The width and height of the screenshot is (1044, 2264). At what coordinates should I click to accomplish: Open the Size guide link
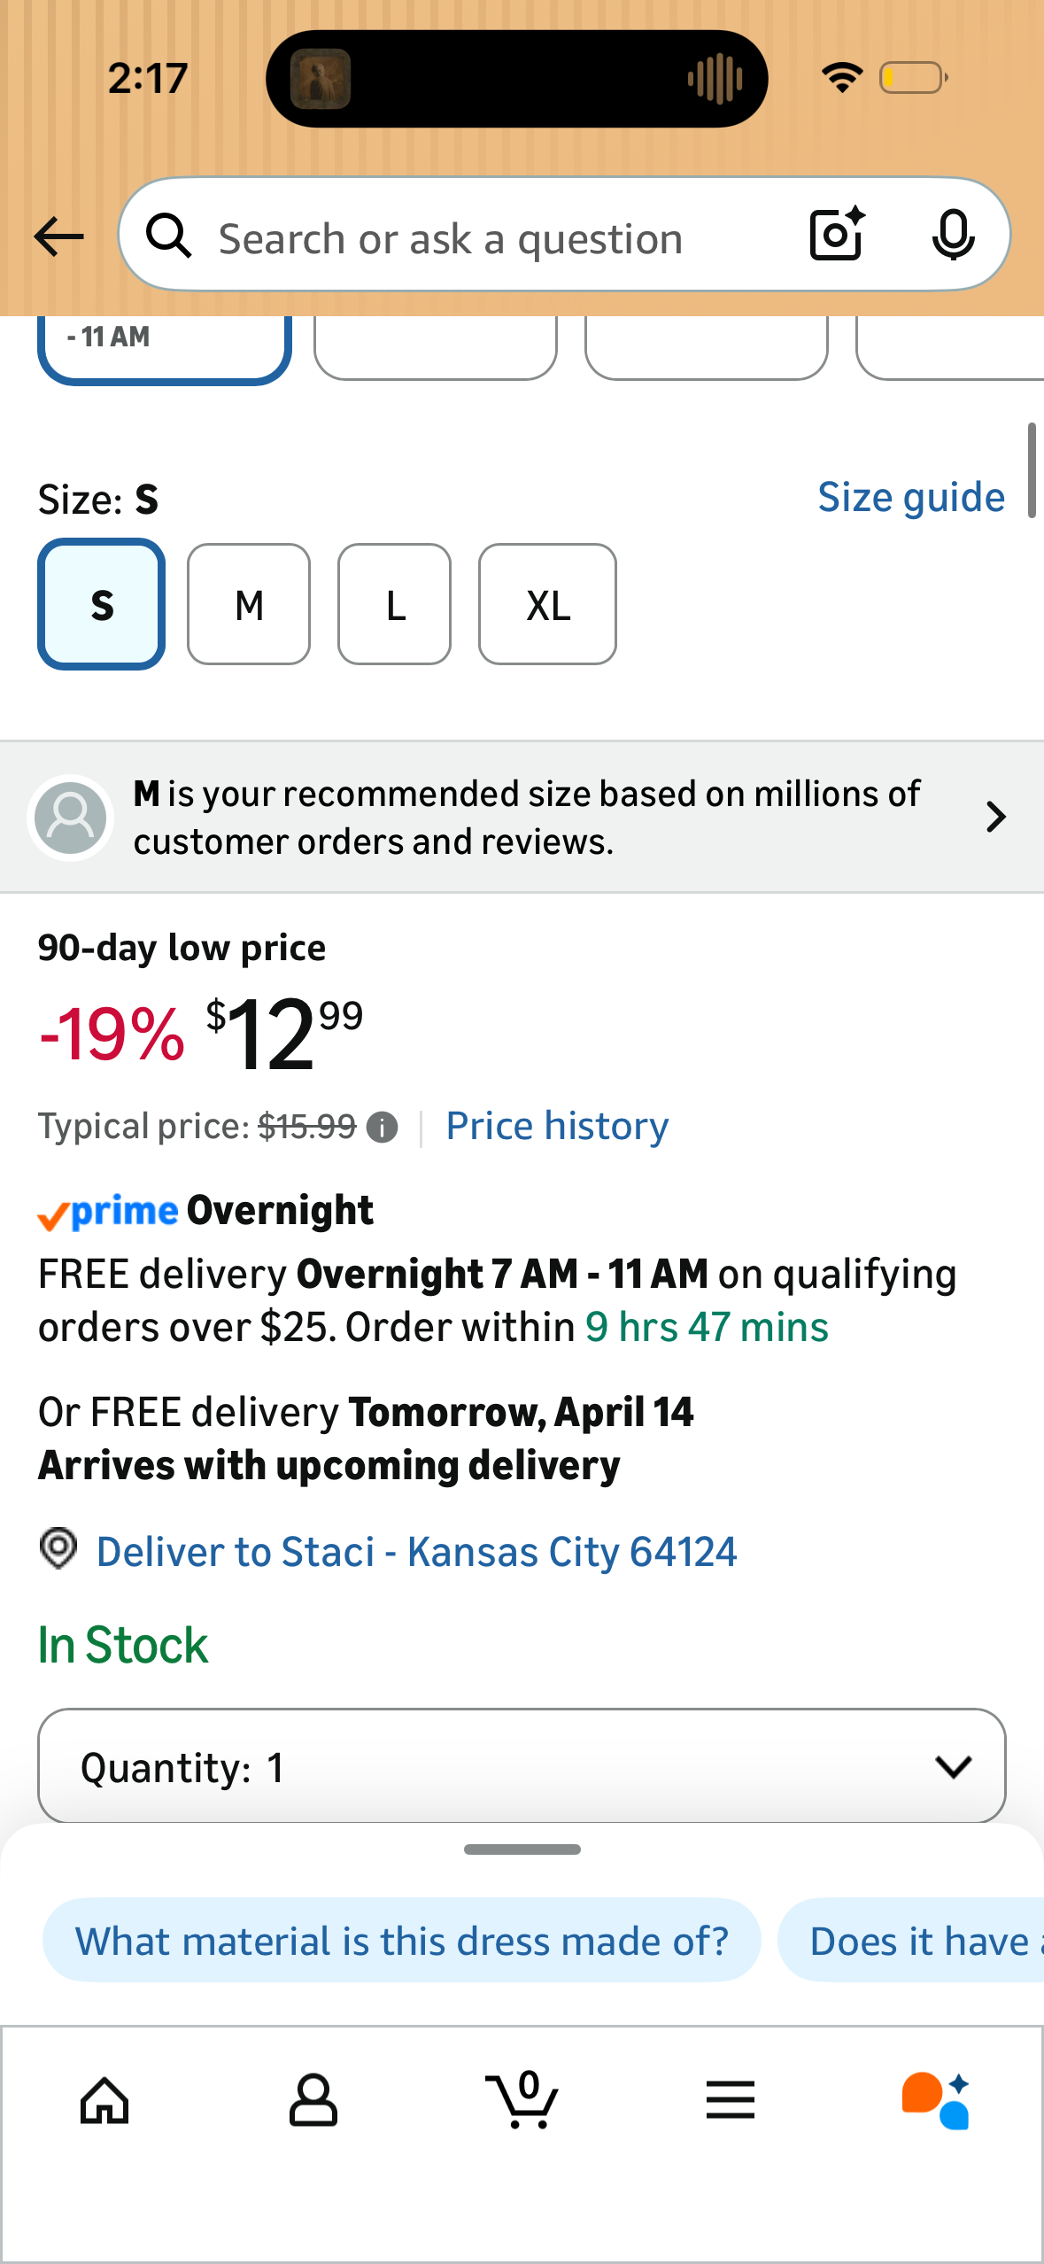click(911, 498)
